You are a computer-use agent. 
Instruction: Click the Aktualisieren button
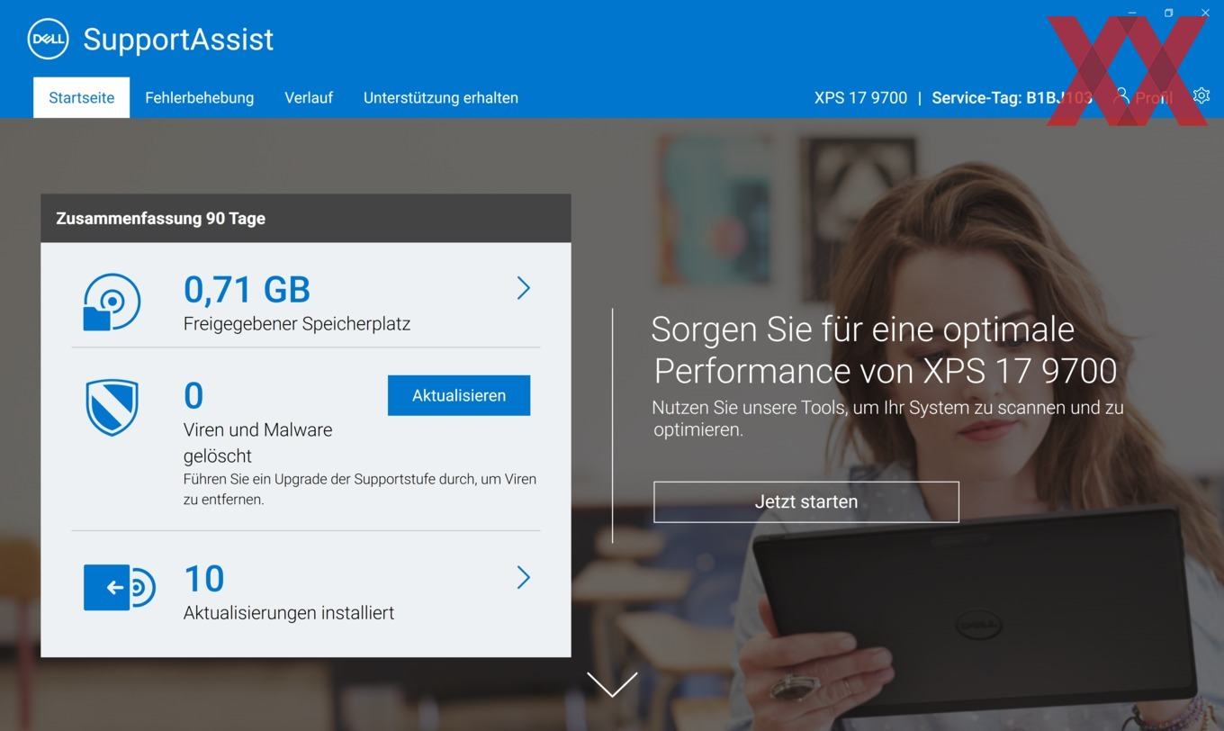[459, 395]
